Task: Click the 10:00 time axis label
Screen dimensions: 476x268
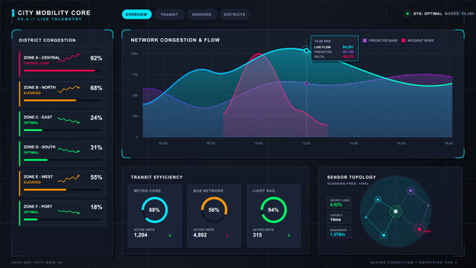Action: tap(258, 143)
